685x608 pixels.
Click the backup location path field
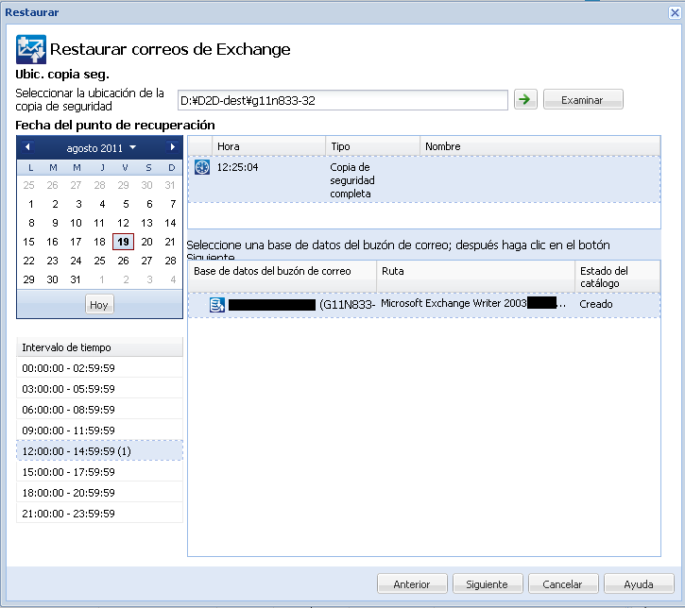click(x=342, y=100)
